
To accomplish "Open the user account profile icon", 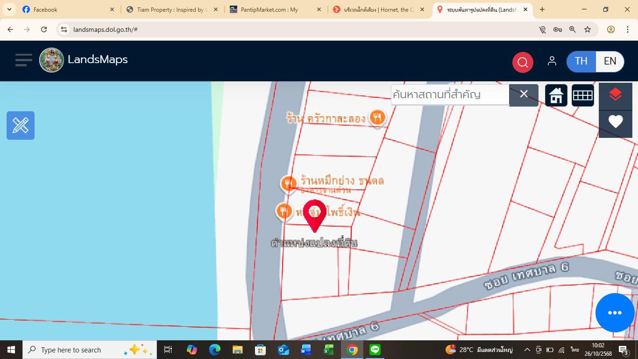I will coord(552,61).
